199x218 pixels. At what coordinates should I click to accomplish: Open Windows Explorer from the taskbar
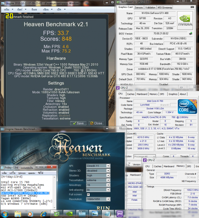[x=18, y=214]
